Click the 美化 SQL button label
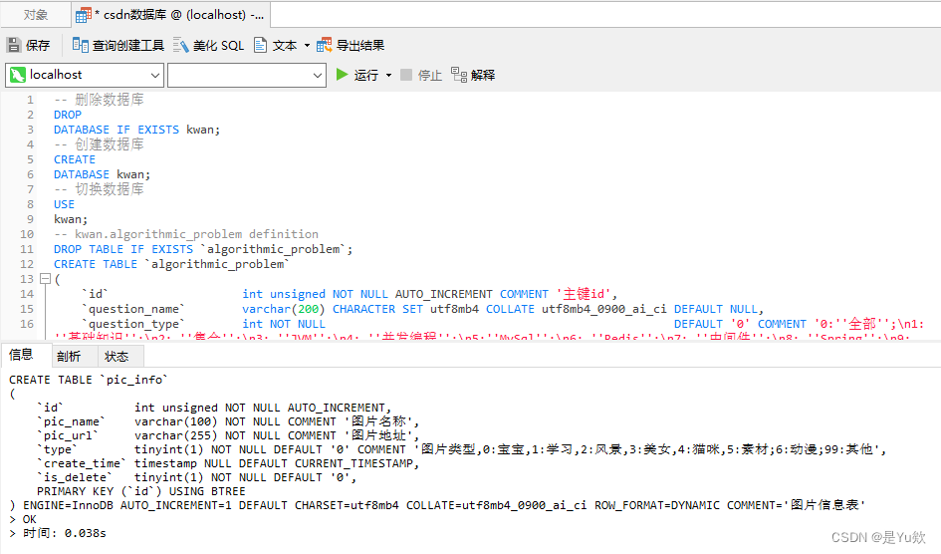The width and height of the screenshot is (941, 554). [x=219, y=46]
